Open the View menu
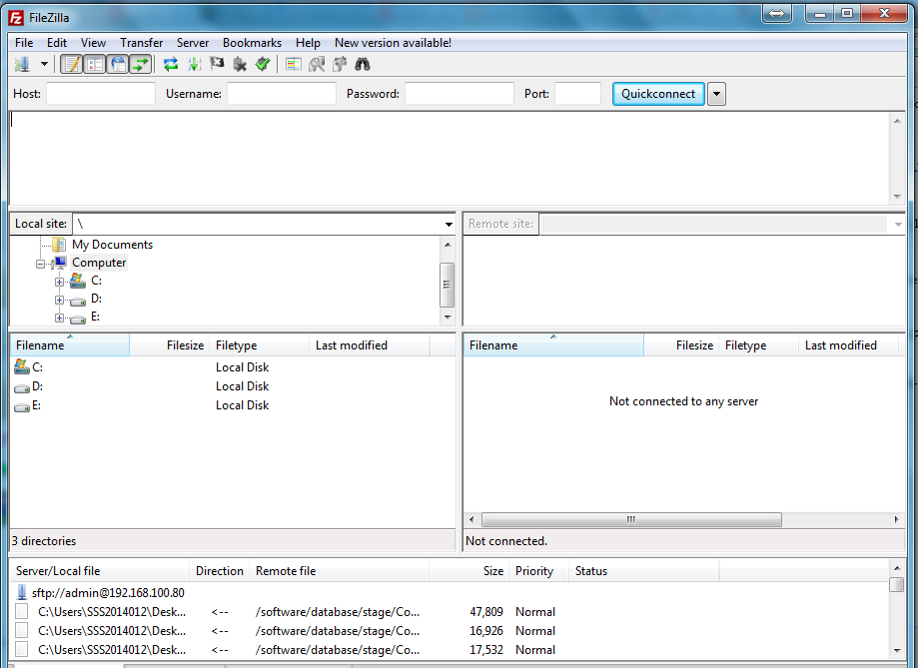The image size is (918, 668). (x=93, y=43)
